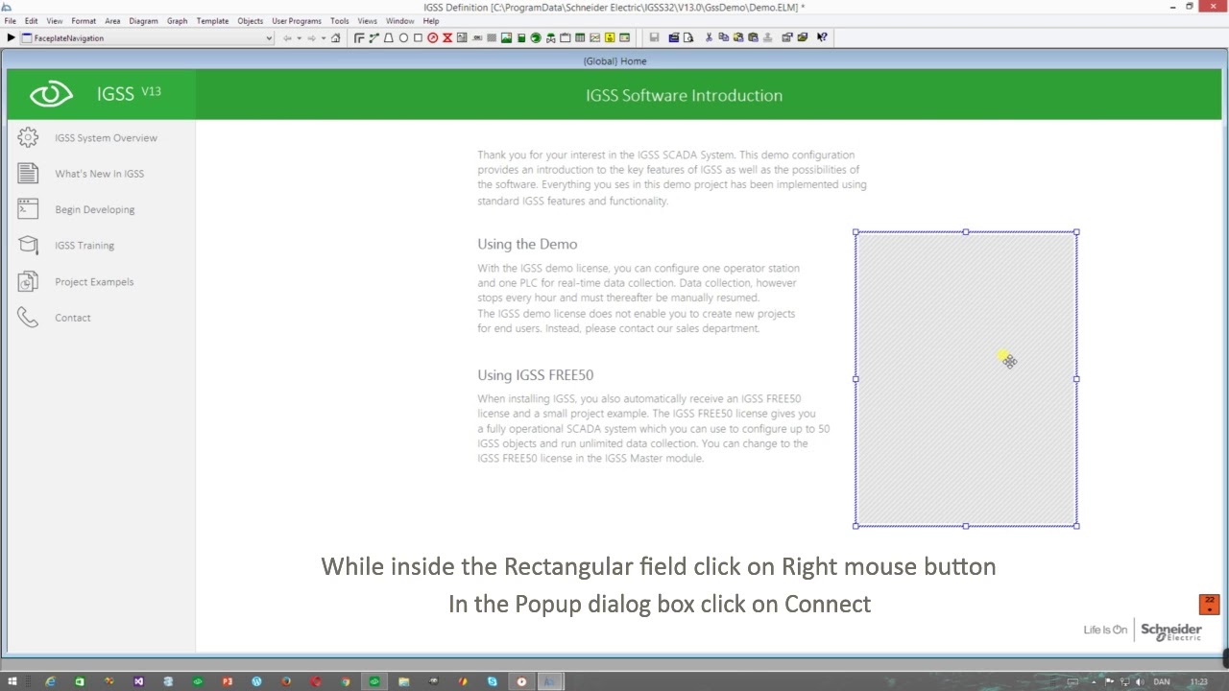Open the File menu
Viewport: 1229px width, 691px height.
[10, 21]
